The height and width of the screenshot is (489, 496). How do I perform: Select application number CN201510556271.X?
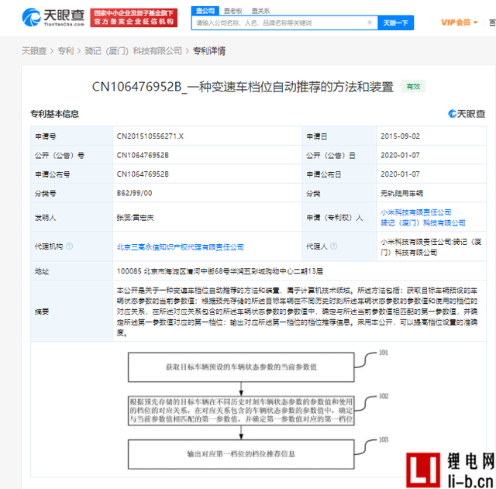[150, 136]
